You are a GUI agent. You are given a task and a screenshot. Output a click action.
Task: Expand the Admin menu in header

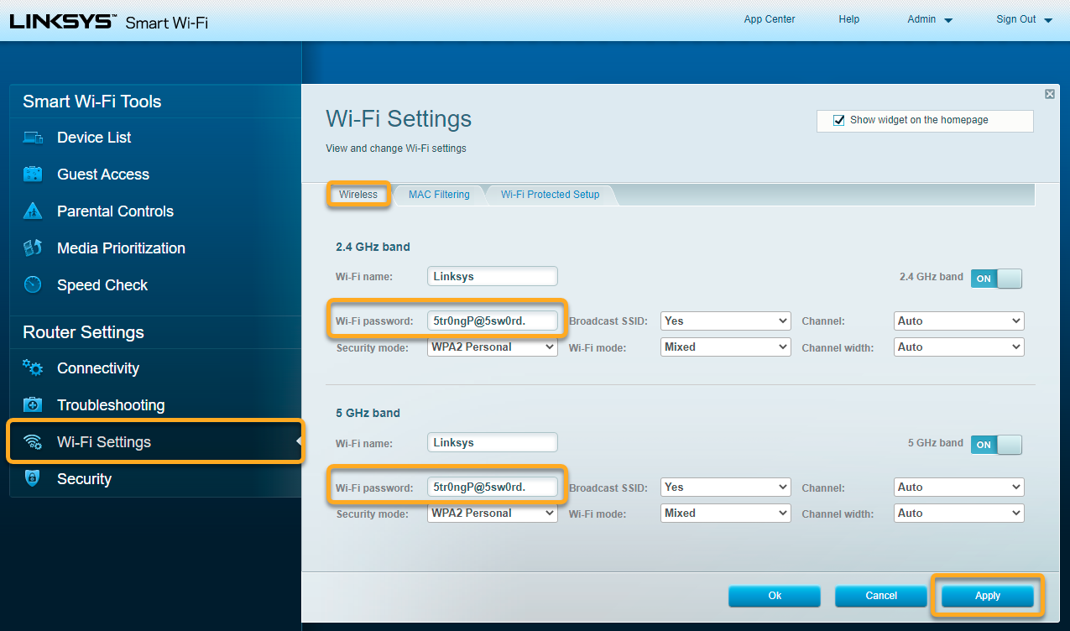(930, 19)
